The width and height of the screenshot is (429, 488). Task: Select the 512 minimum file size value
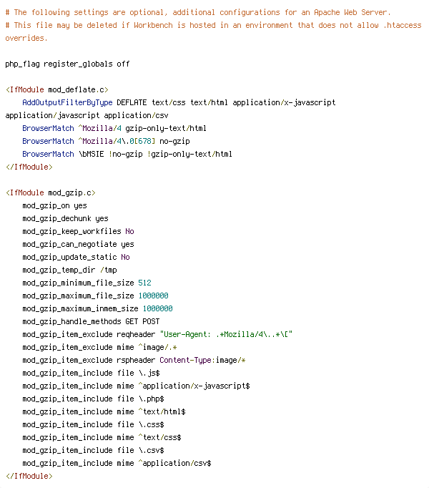(144, 283)
